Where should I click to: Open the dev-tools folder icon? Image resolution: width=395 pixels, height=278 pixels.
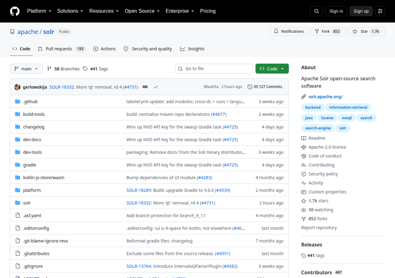(x=18, y=152)
